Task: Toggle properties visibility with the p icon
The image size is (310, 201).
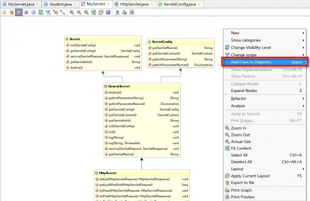Action: click(x=26, y=12)
